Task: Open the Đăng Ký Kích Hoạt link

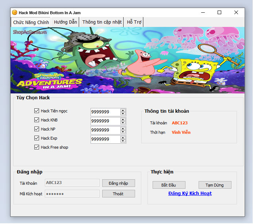Action: [190, 193]
